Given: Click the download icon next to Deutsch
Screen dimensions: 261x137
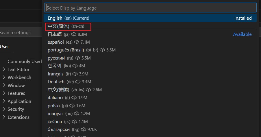Looking at the screenshot, I should click(78, 82).
